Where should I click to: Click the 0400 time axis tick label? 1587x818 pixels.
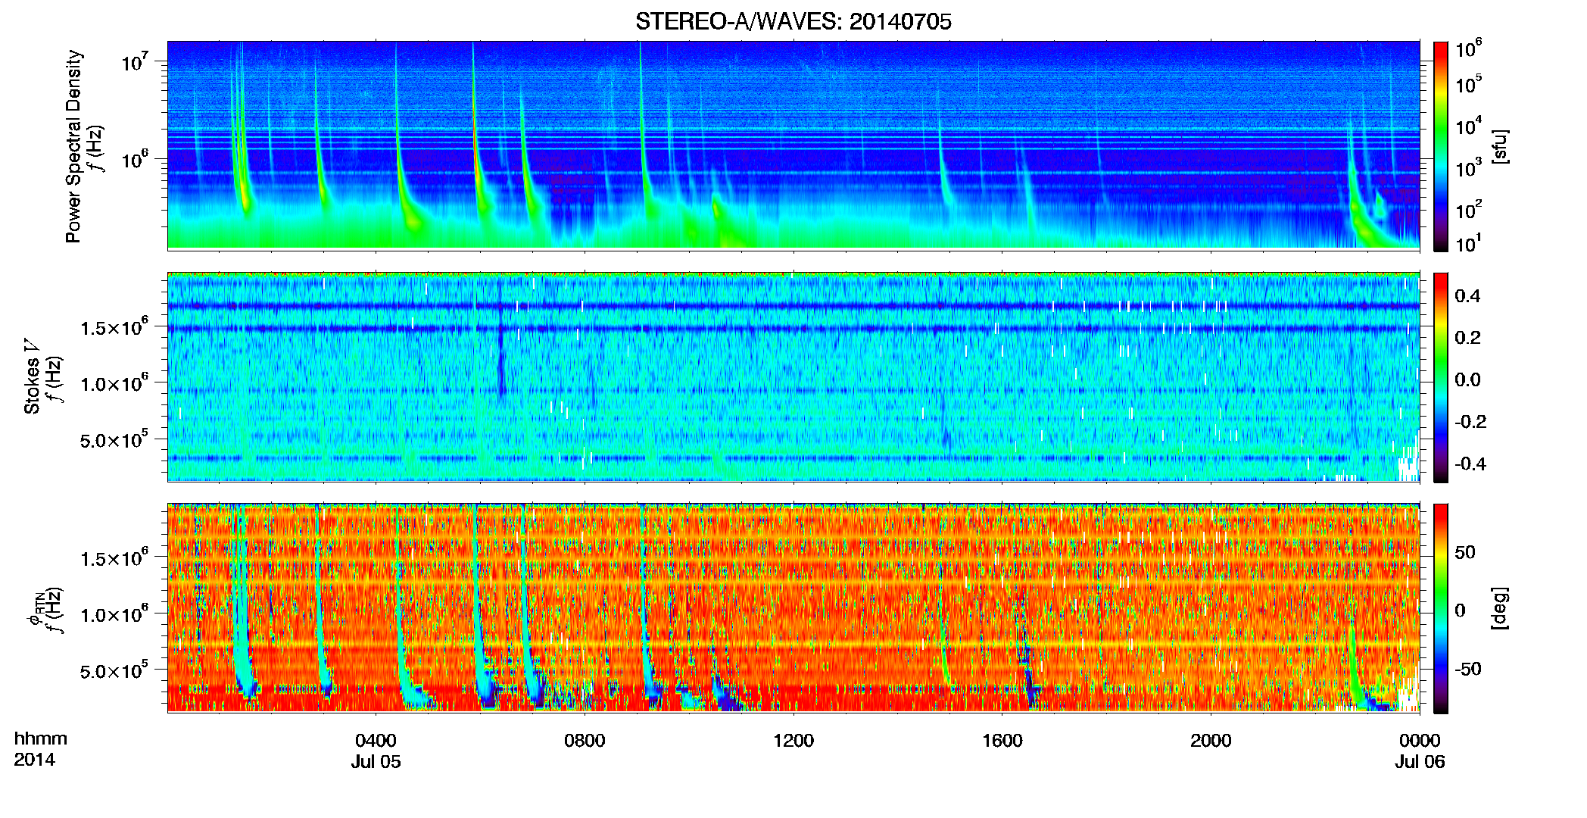point(376,741)
